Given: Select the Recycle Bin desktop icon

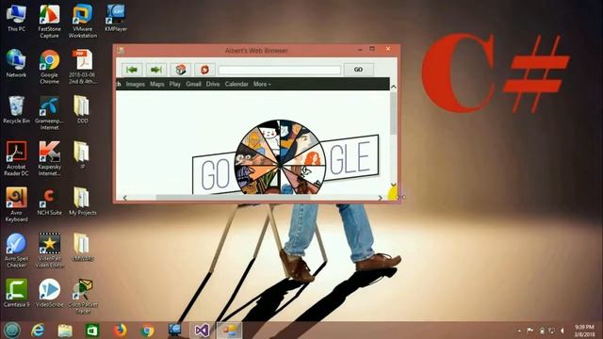Looking at the screenshot, I should click(16, 110).
